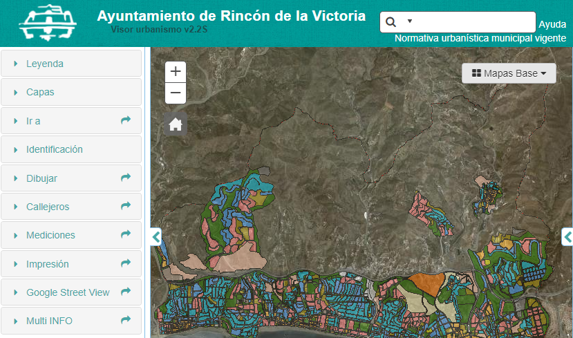573x338 pixels.
Task: Expand the Callejeros panel
Action: [71, 207]
